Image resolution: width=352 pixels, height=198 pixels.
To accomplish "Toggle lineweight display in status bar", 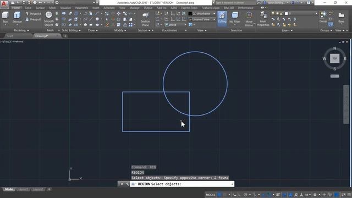I will [278, 195].
